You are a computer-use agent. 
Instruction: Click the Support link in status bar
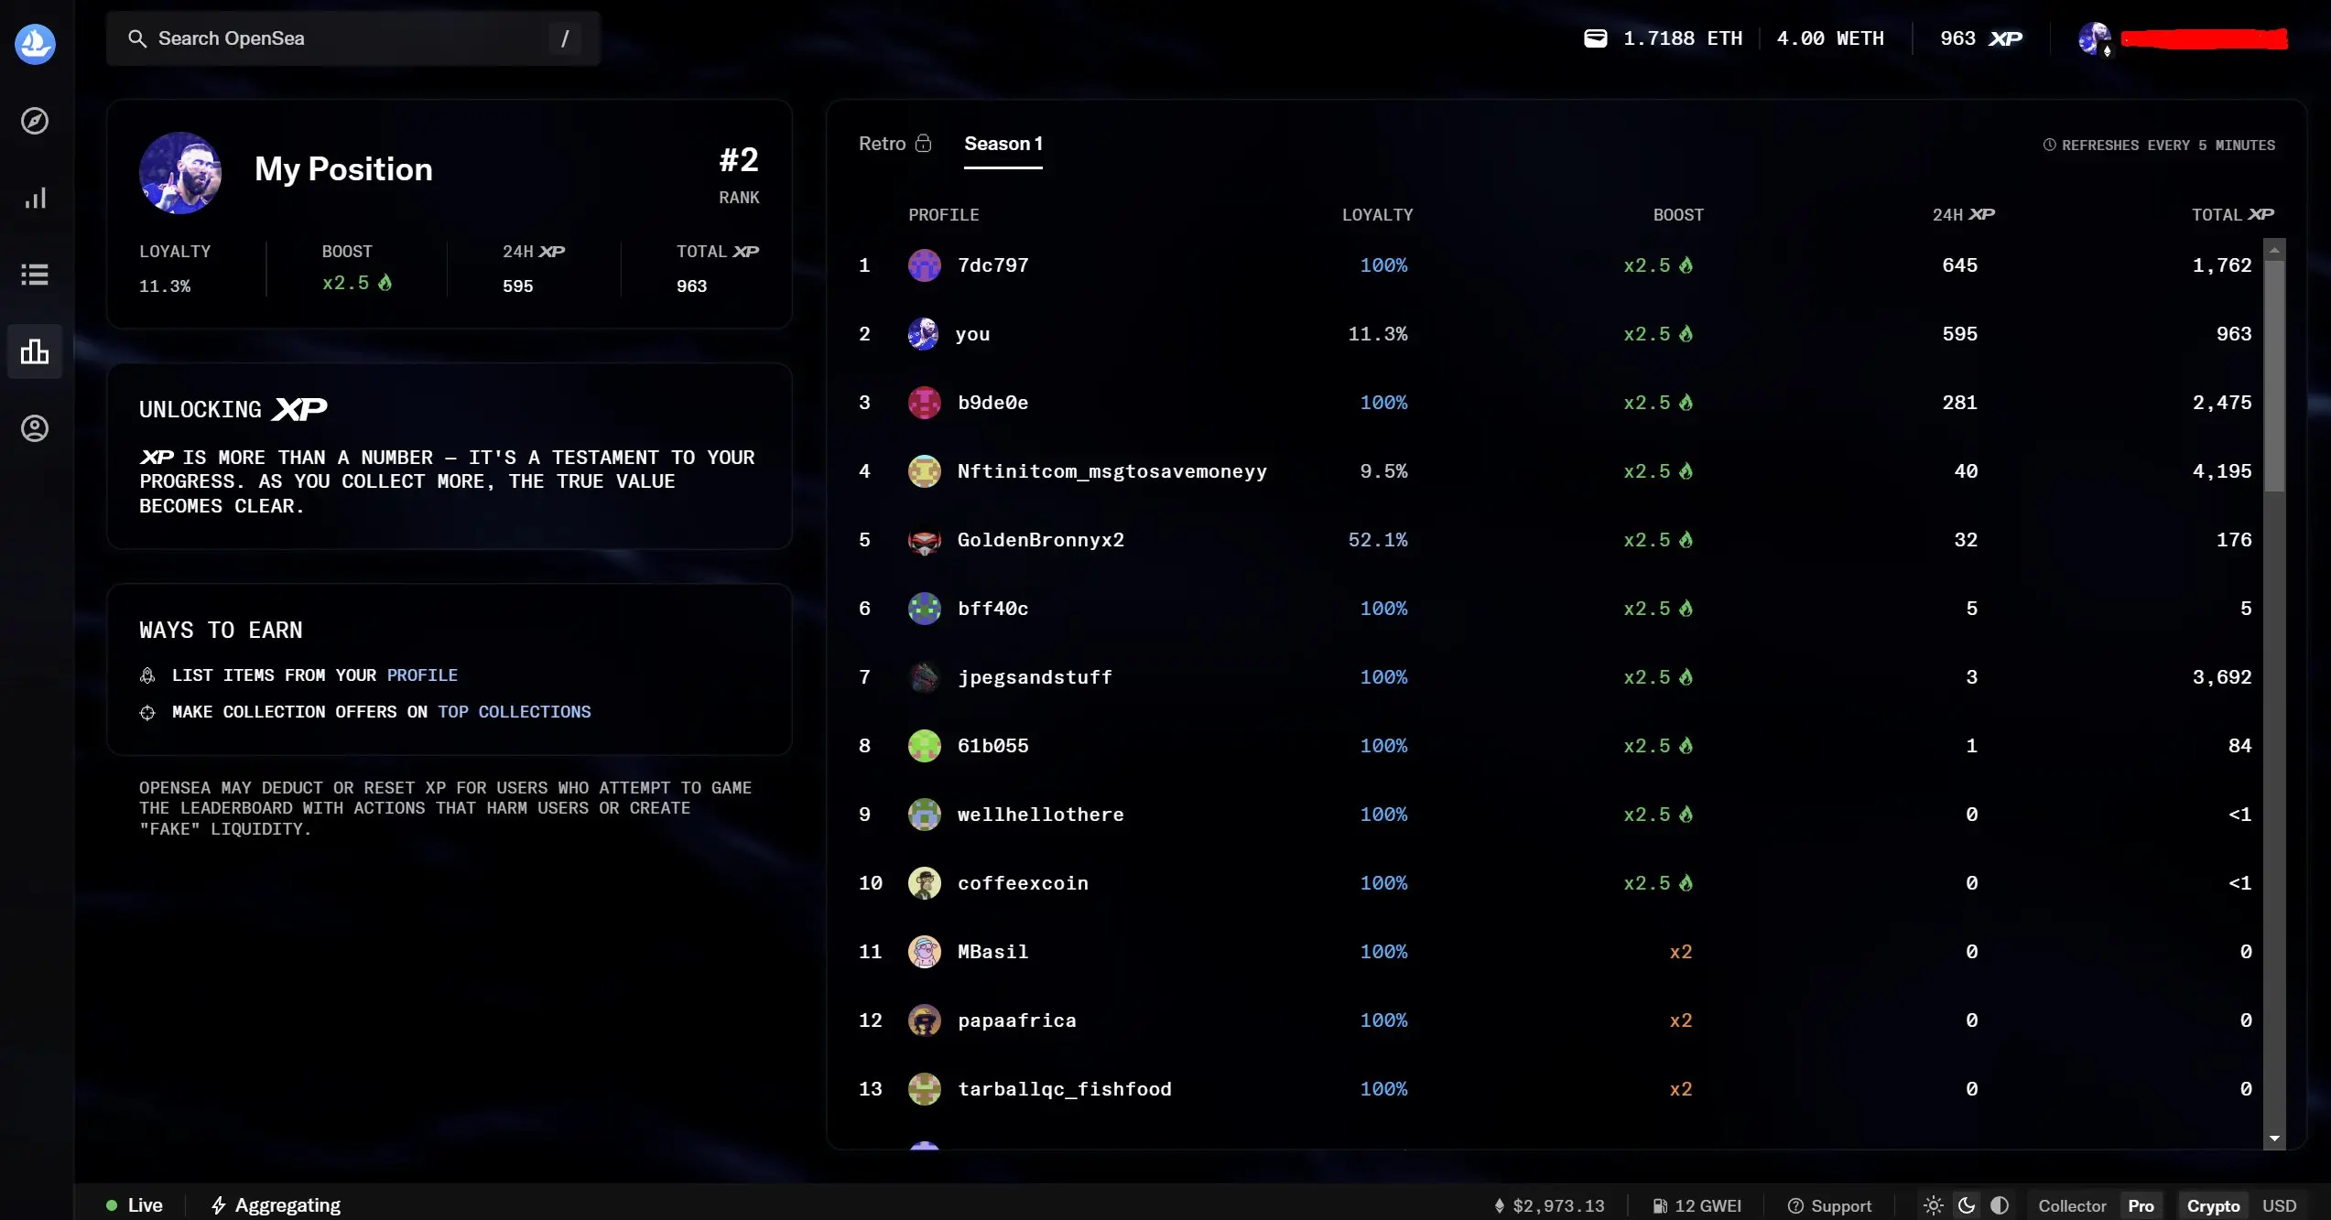pos(1839,1204)
